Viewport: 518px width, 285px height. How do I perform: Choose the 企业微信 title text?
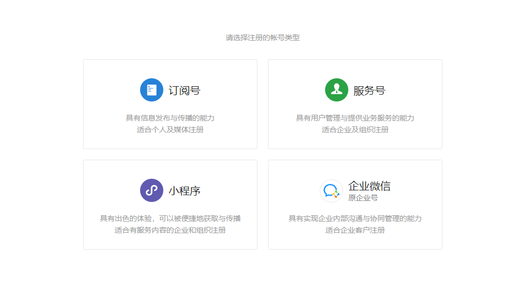point(369,186)
